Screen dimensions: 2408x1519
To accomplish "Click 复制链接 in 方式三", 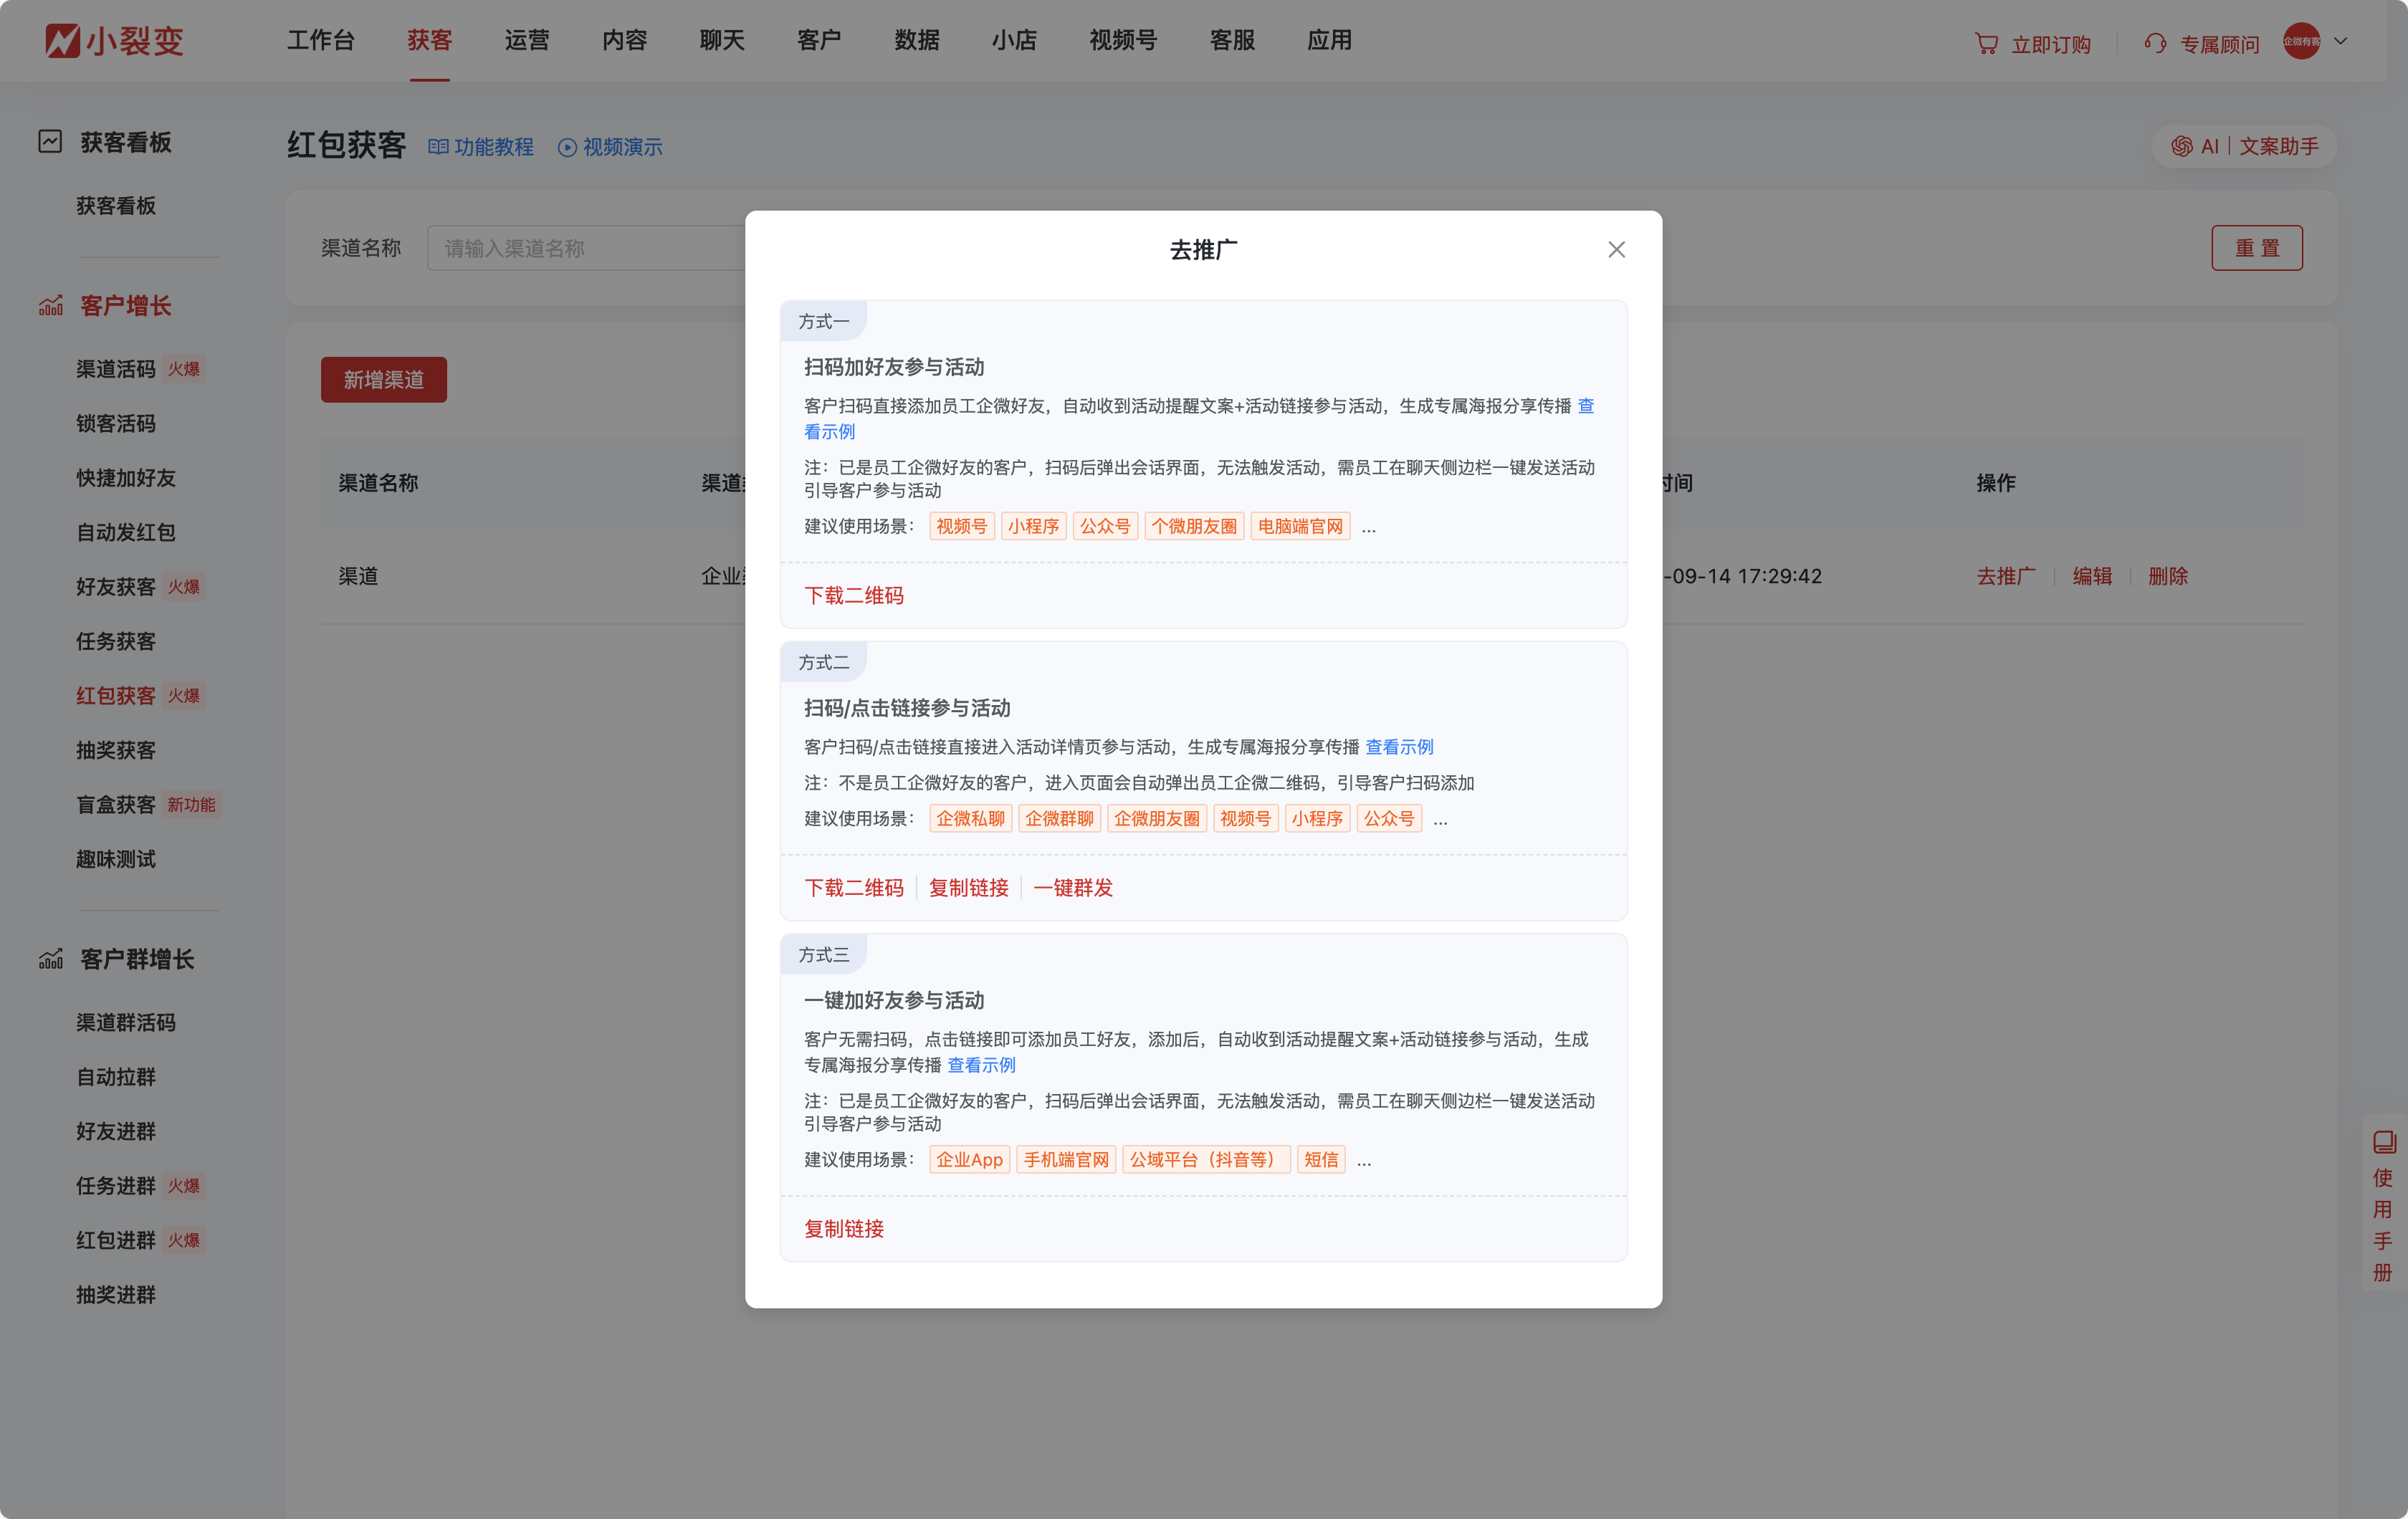I will point(843,1229).
